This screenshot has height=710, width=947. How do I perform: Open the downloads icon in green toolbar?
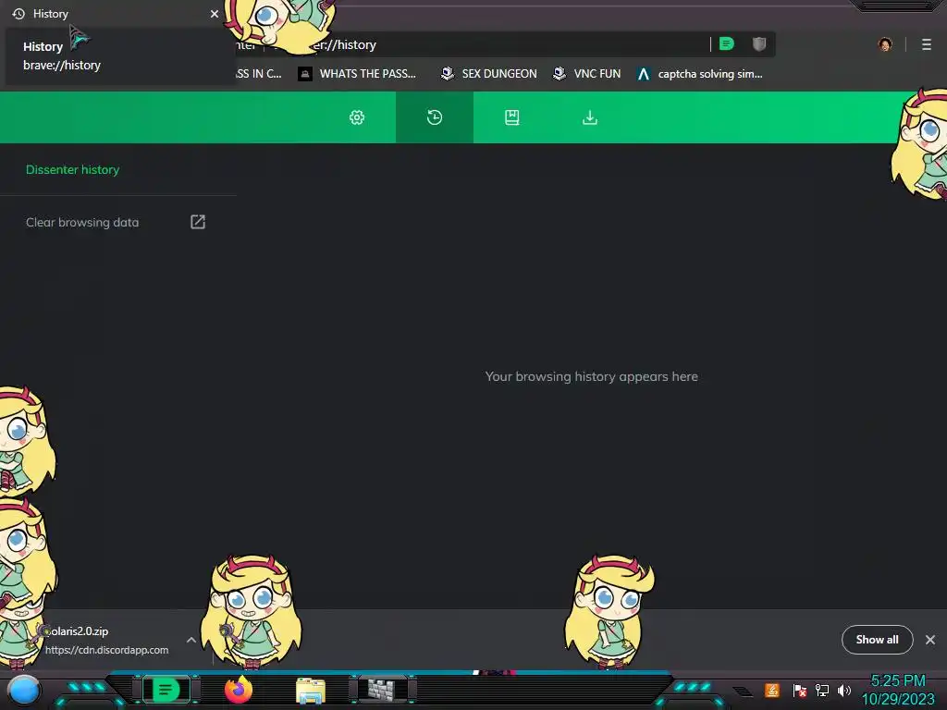[590, 117]
